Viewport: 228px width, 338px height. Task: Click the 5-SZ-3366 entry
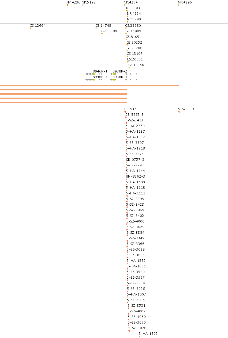[136, 244]
